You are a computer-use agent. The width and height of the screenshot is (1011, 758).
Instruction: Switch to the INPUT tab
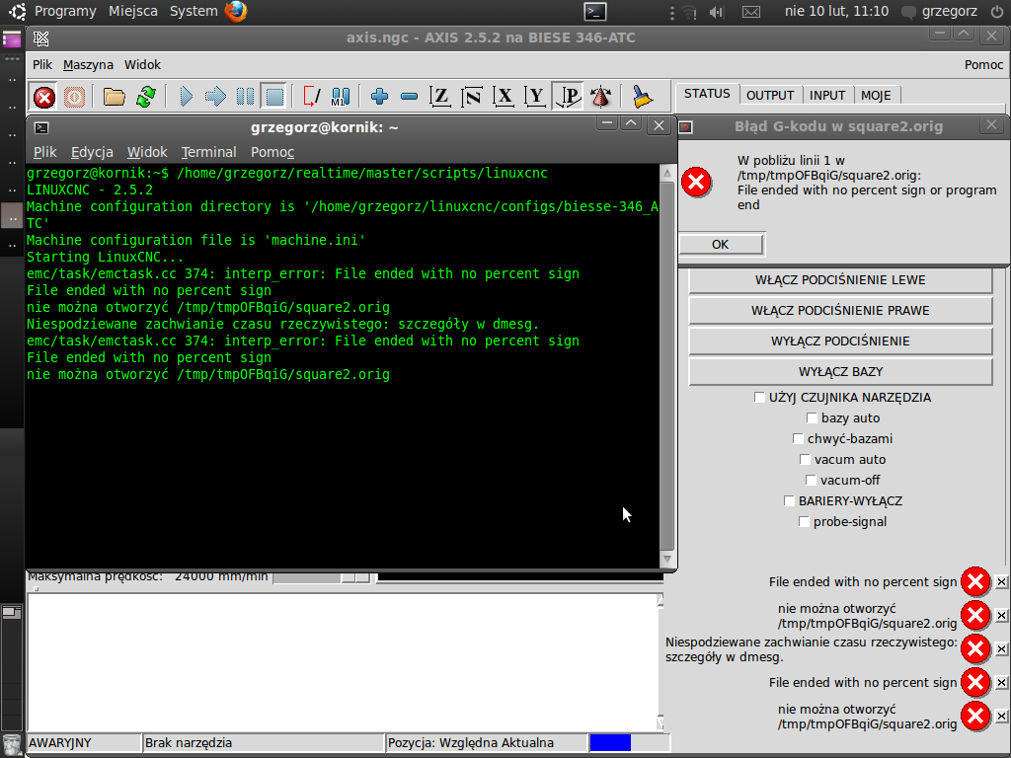[827, 96]
